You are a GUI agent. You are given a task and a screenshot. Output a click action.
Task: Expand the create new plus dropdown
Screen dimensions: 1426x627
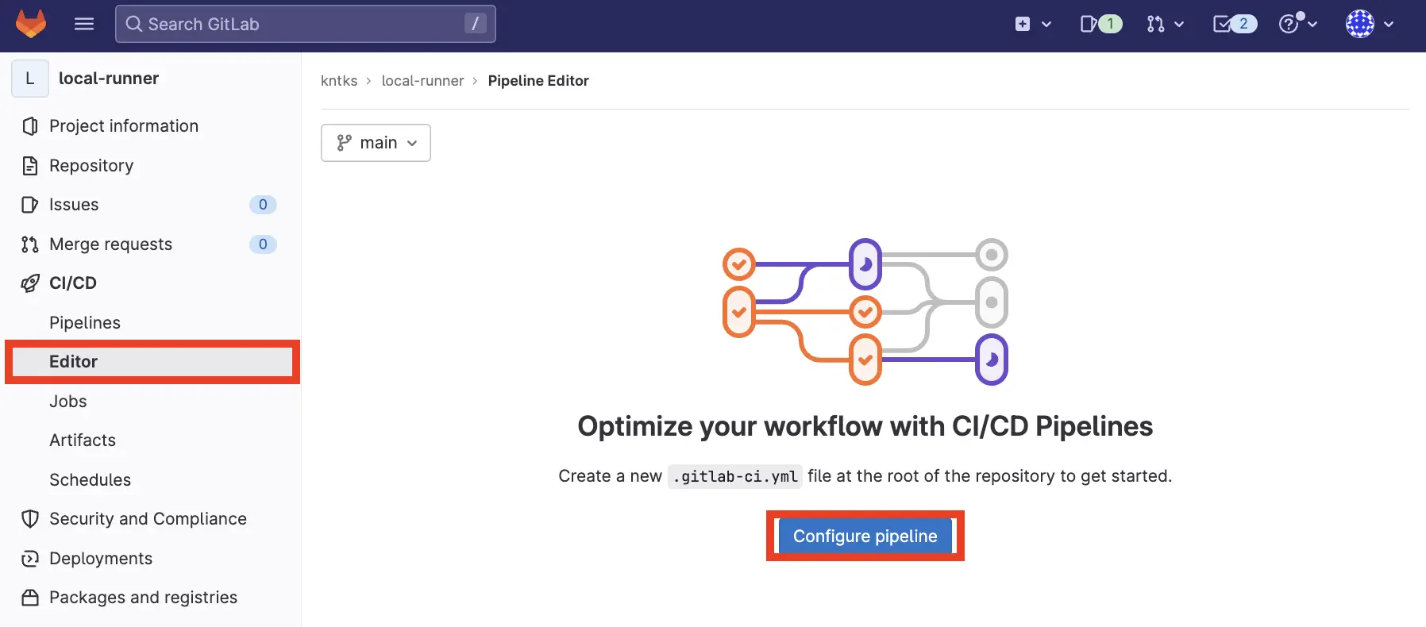tap(1033, 24)
